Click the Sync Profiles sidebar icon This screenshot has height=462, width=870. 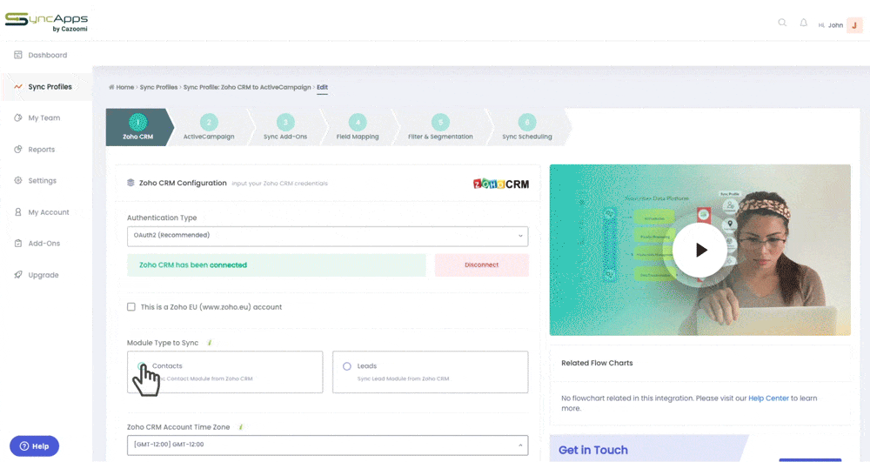(x=17, y=86)
